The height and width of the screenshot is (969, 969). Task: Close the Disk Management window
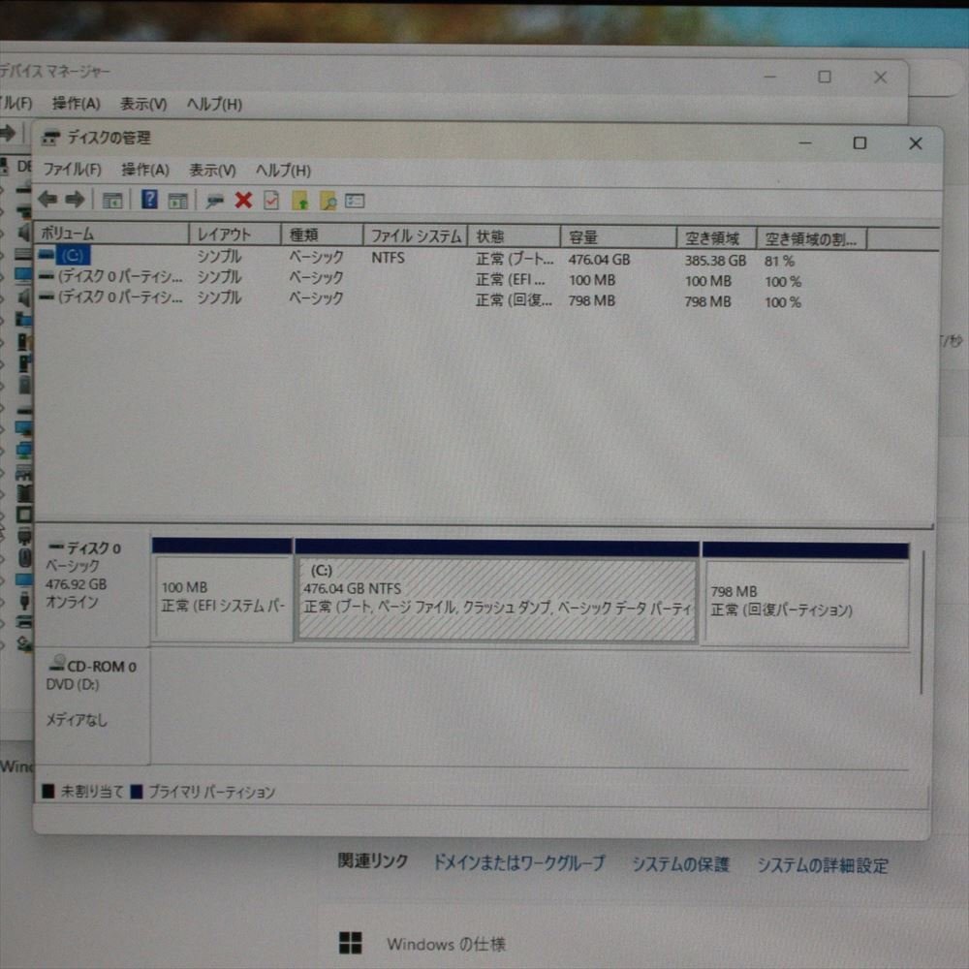coord(916,143)
